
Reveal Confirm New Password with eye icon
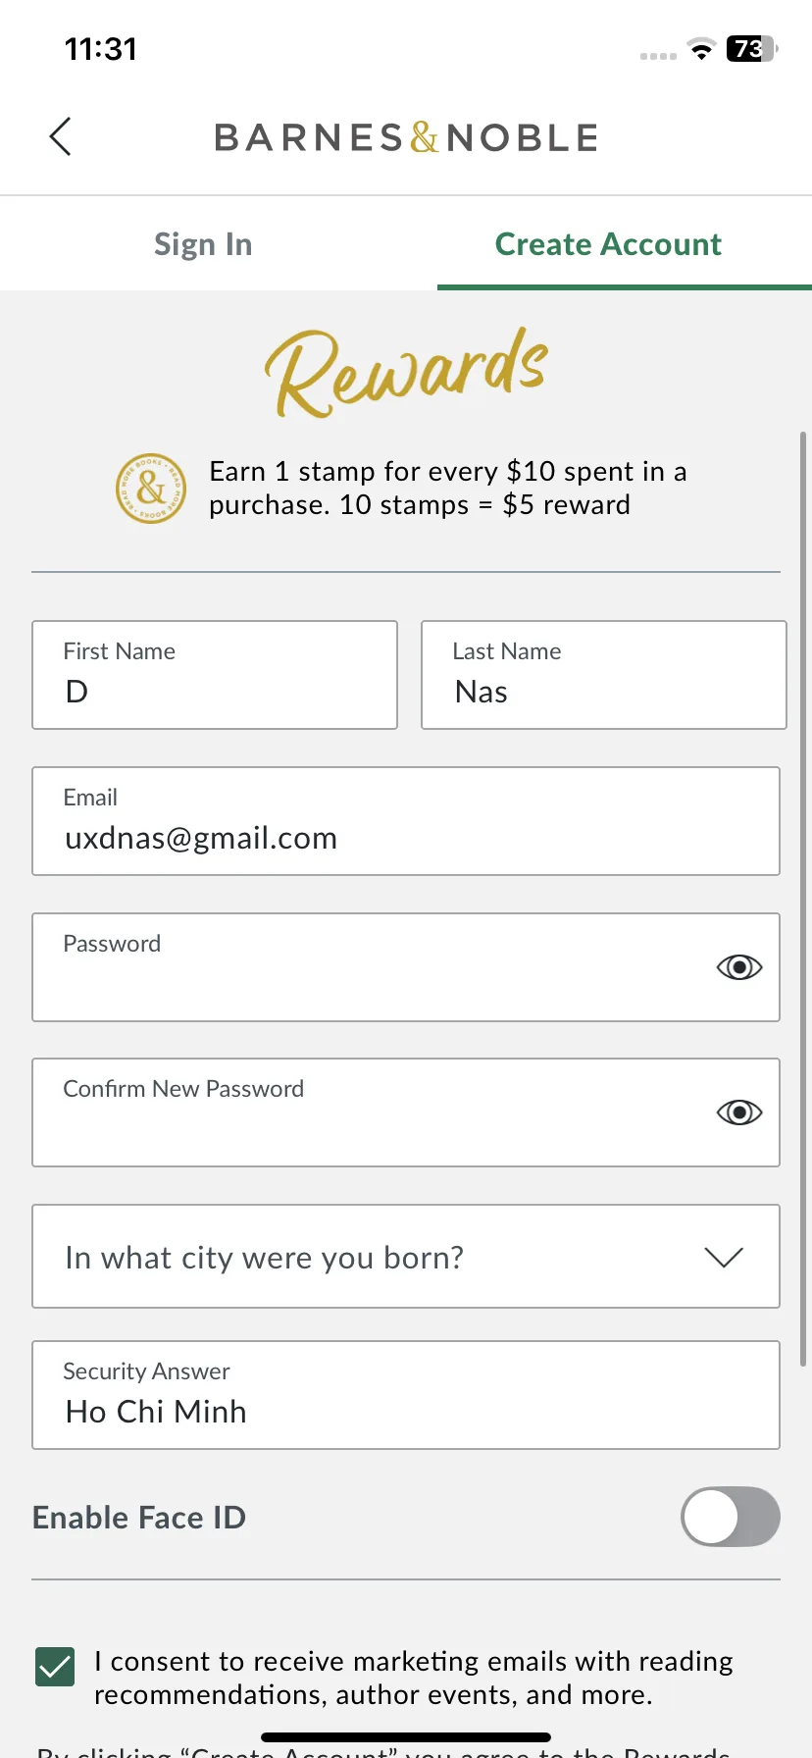[739, 1112]
